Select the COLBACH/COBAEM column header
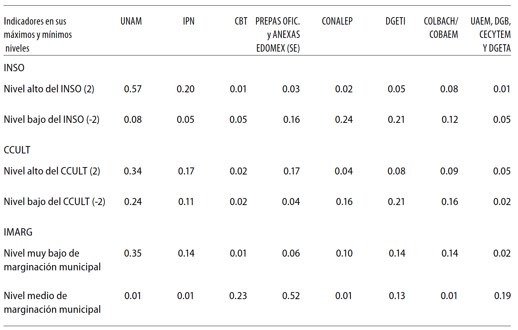518x330 pixels. 441,28
